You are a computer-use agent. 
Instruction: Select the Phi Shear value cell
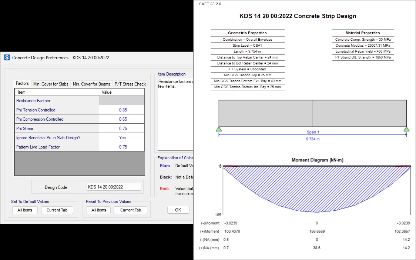pos(123,129)
